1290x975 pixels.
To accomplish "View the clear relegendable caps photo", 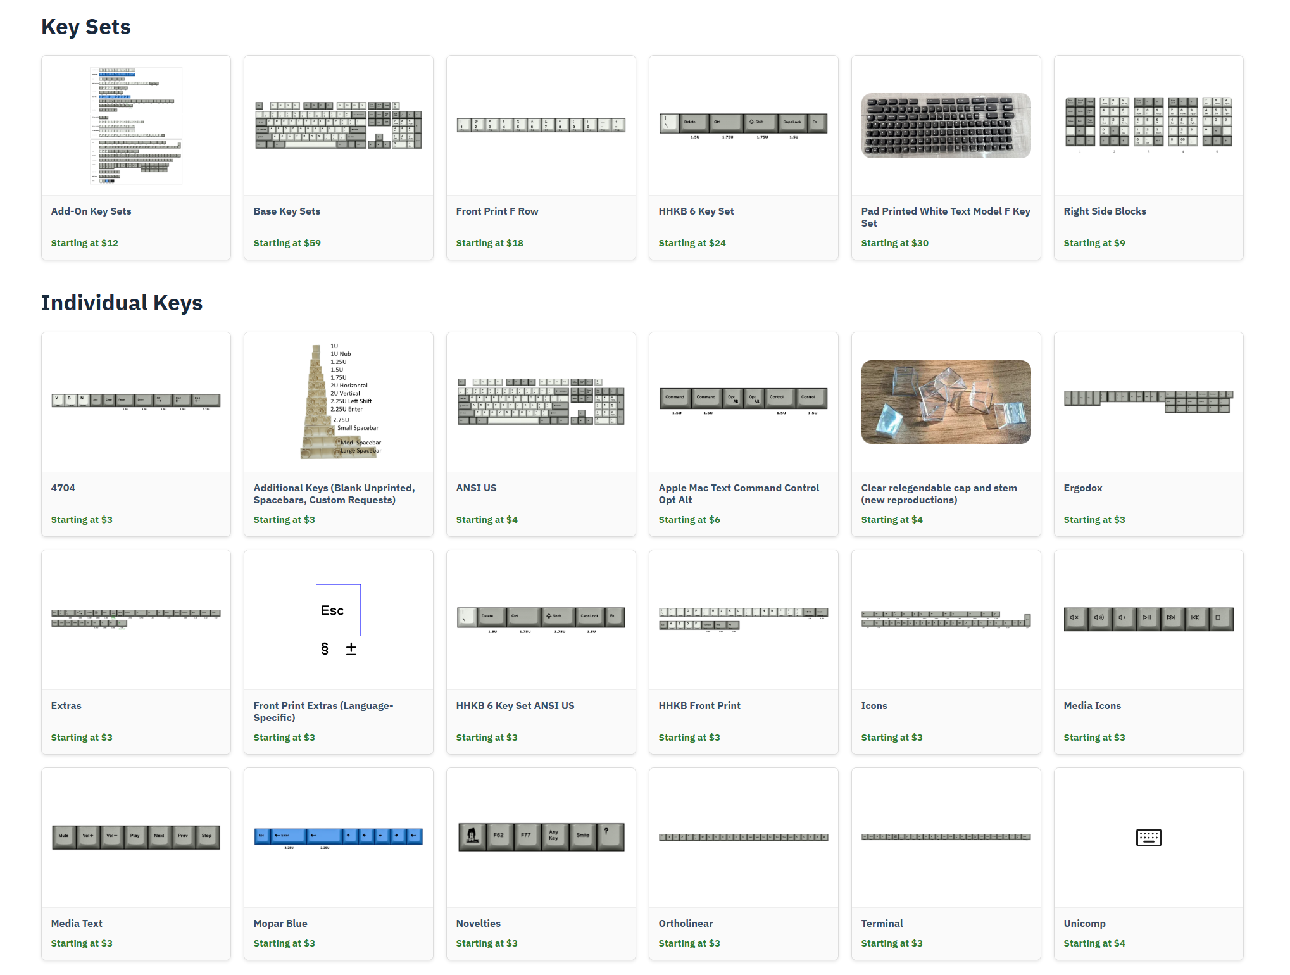I will tap(946, 401).
